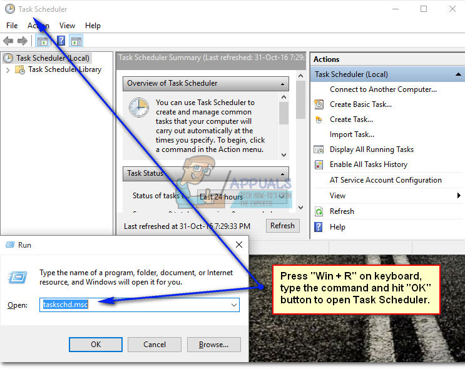
Task: Toggle the Show/Hide Console Tree toolbar icon
Action: point(42,41)
